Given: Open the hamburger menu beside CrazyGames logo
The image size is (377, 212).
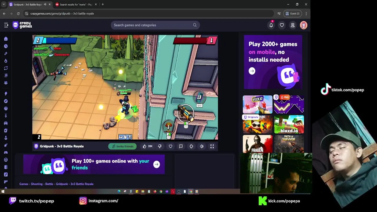Looking at the screenshot, I should [x=6, y=25].
